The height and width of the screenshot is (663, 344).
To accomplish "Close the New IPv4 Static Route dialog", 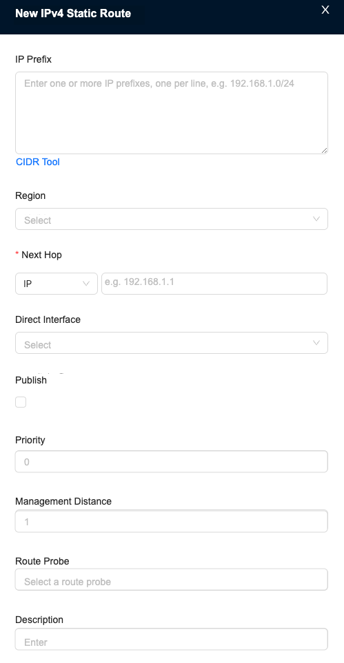I will coord(325,10).
